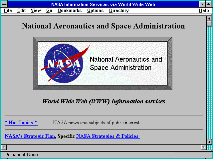Minimize the window with the down arrow

(202, 4)
